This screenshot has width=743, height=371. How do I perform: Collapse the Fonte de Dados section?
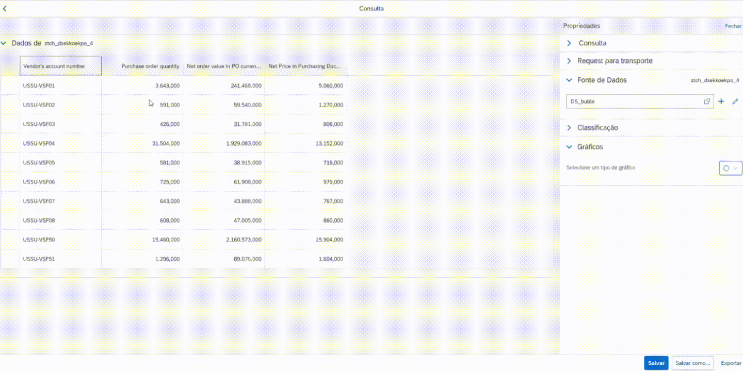point(569,80)
